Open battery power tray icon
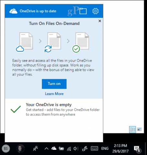The height and width of the screenshot is (155, 147). [61, 149]
